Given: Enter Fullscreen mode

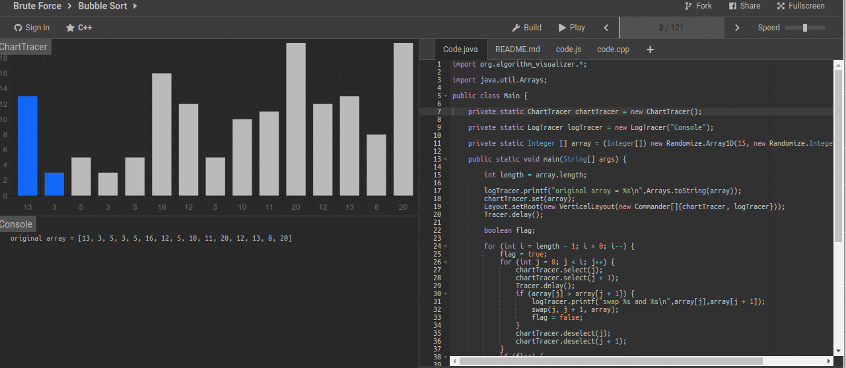Looking at the screenshot, I should click(x=800, y=6).
